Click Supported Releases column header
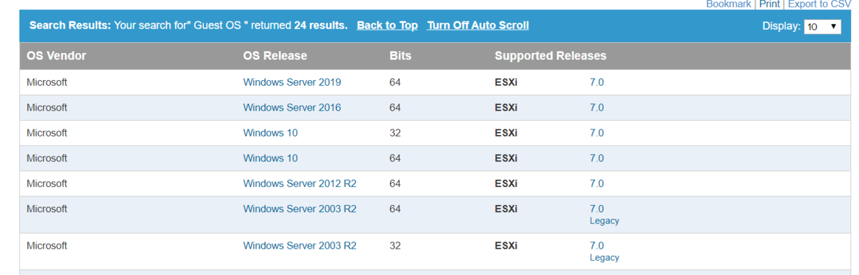Image resolution: width=859 pixels, height=275 pixels. coord(550,56)
